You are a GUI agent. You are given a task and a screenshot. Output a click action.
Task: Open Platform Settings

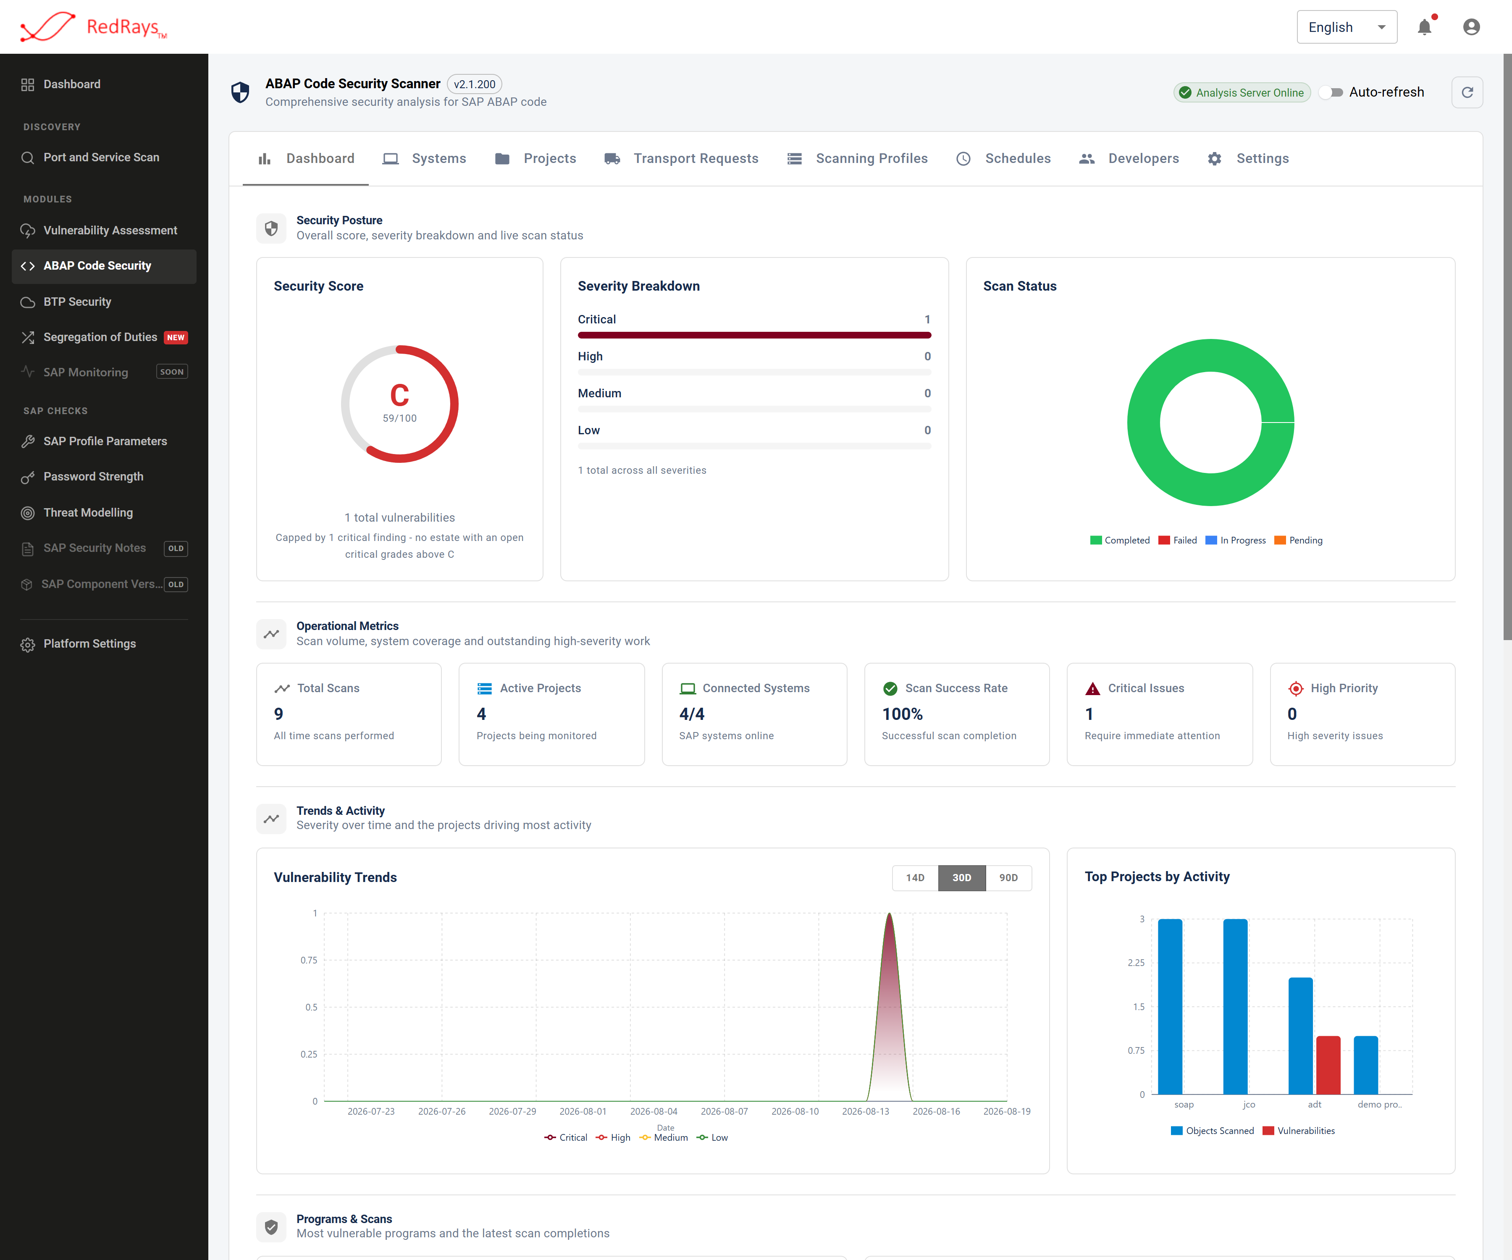tap(104, 644)
